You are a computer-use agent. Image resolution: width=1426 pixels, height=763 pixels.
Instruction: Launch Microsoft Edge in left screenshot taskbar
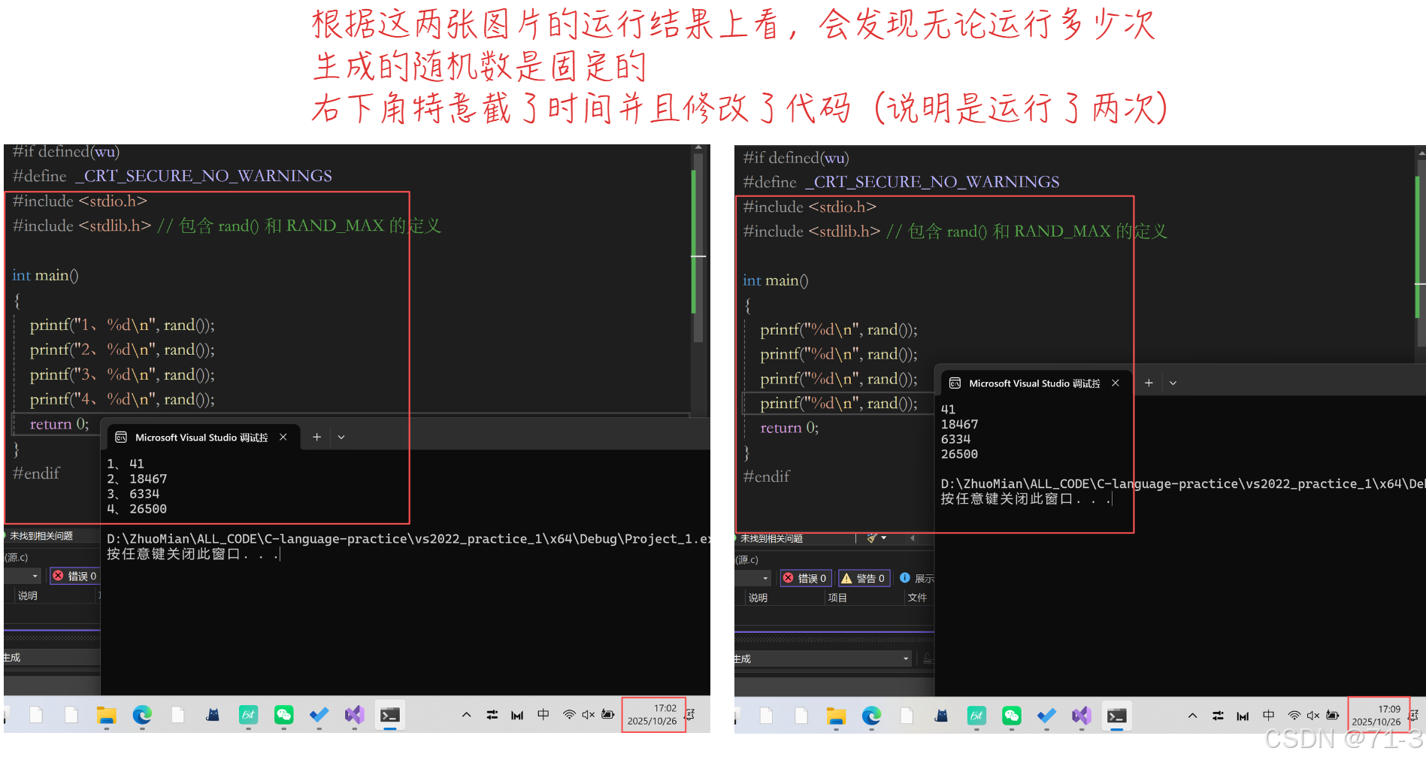(142, 715)
